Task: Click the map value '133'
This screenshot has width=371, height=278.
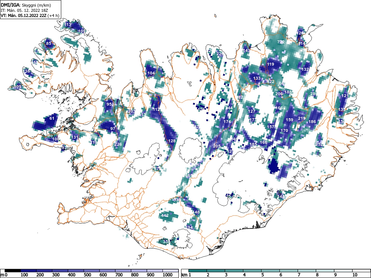Action: click(257, 78)
